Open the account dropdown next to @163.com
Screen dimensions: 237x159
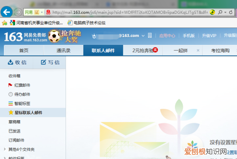143,36
